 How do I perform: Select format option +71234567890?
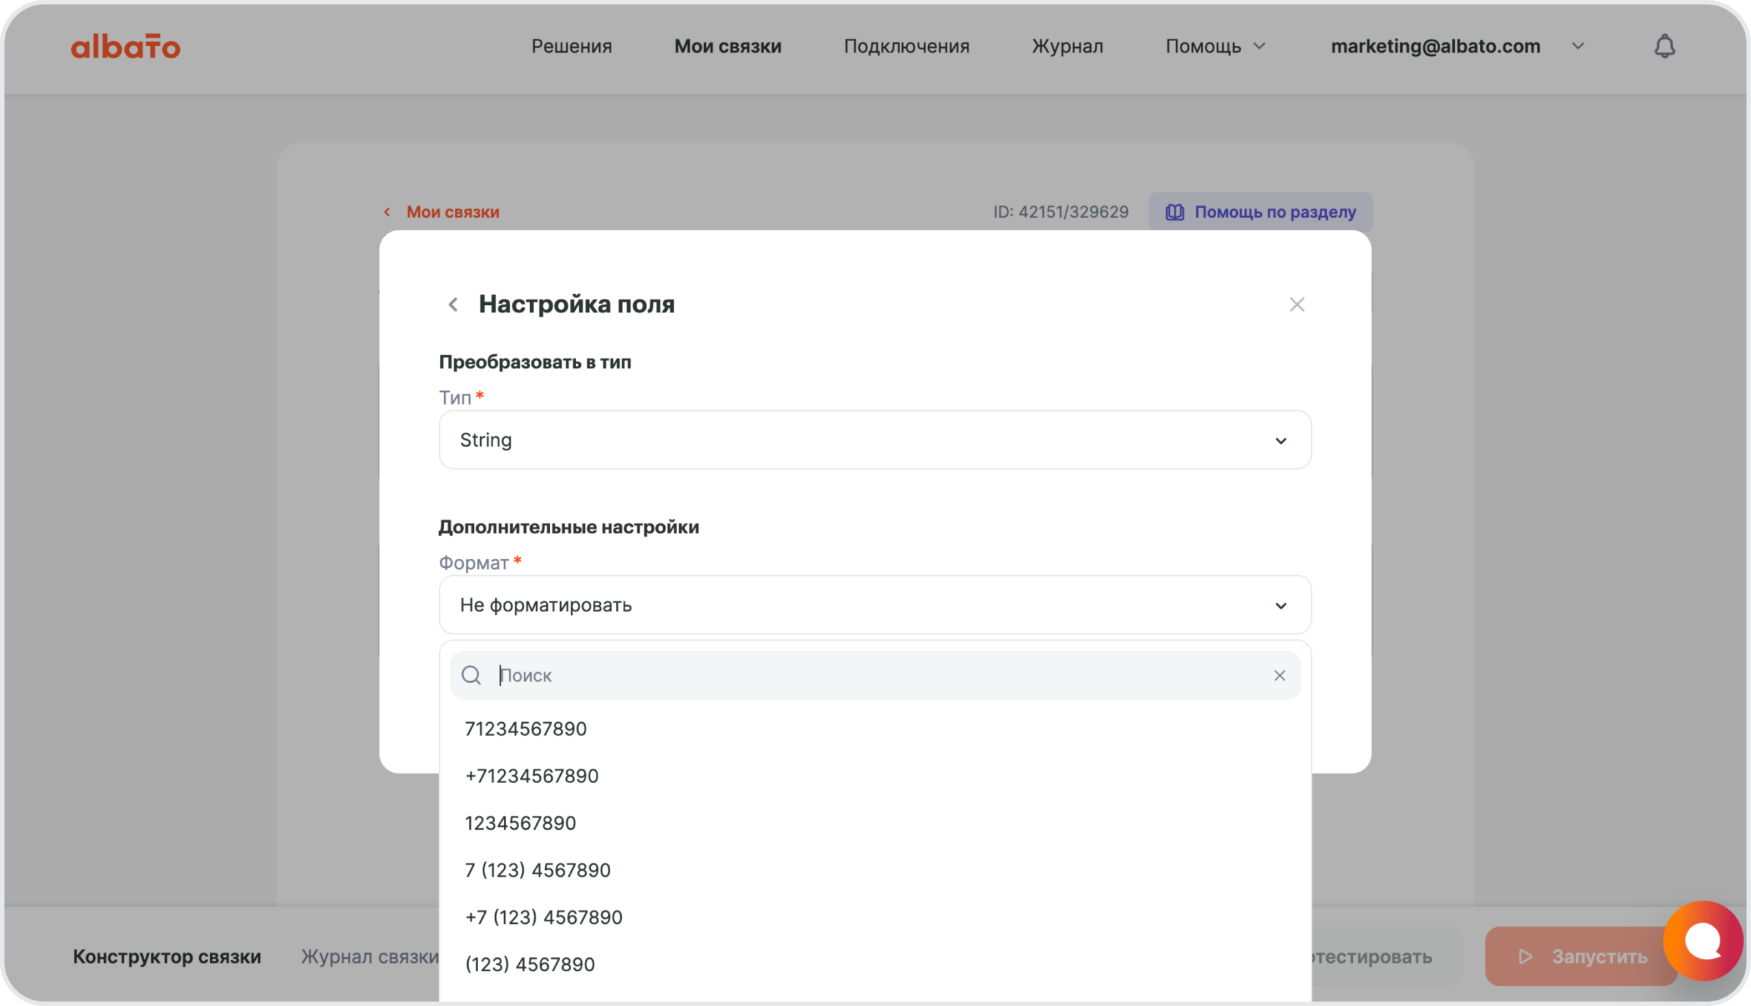click(x=531, y=776)
